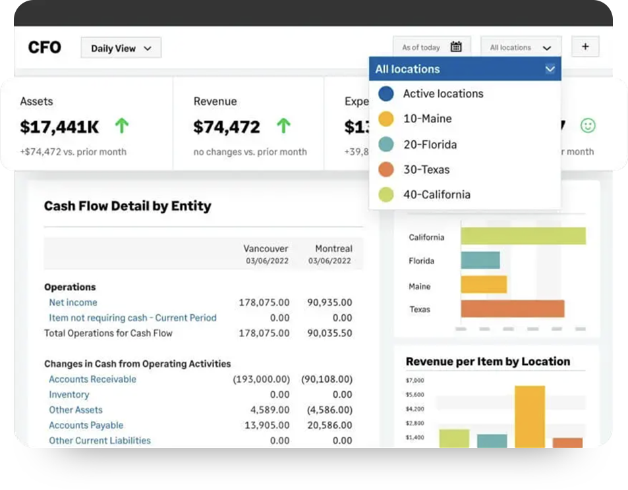
Task: Open the Net income link
Action: (73, 303)
